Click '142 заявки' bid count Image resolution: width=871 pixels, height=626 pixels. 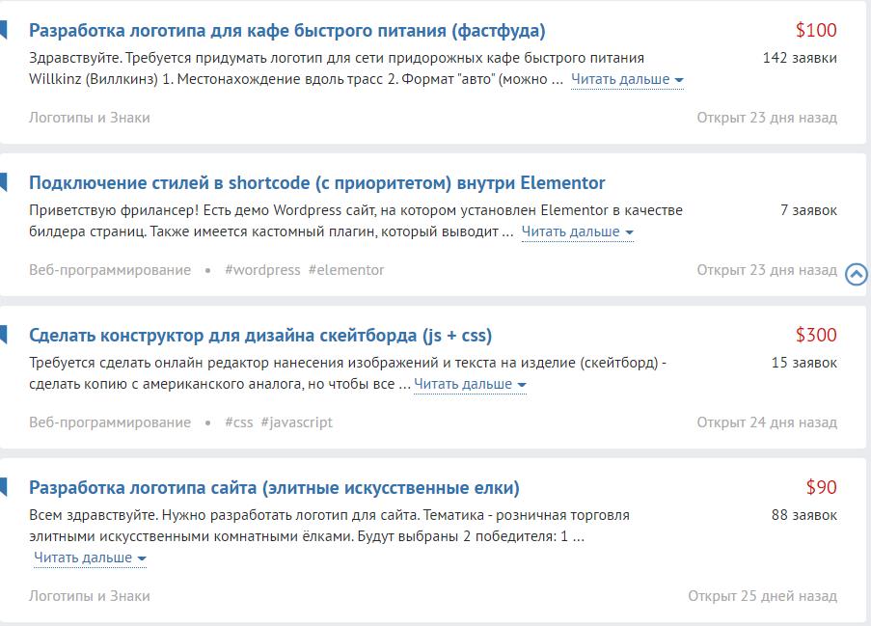point(800,58)
